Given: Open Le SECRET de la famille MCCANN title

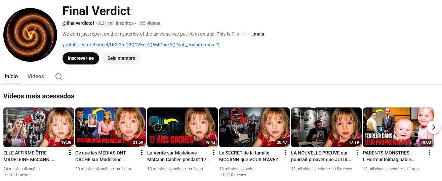Looking at the screenshot, I should [250, 156].
